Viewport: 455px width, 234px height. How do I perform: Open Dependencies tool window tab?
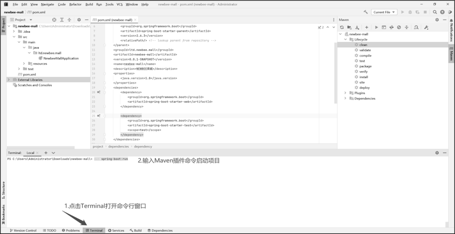(x=160, y=230)
